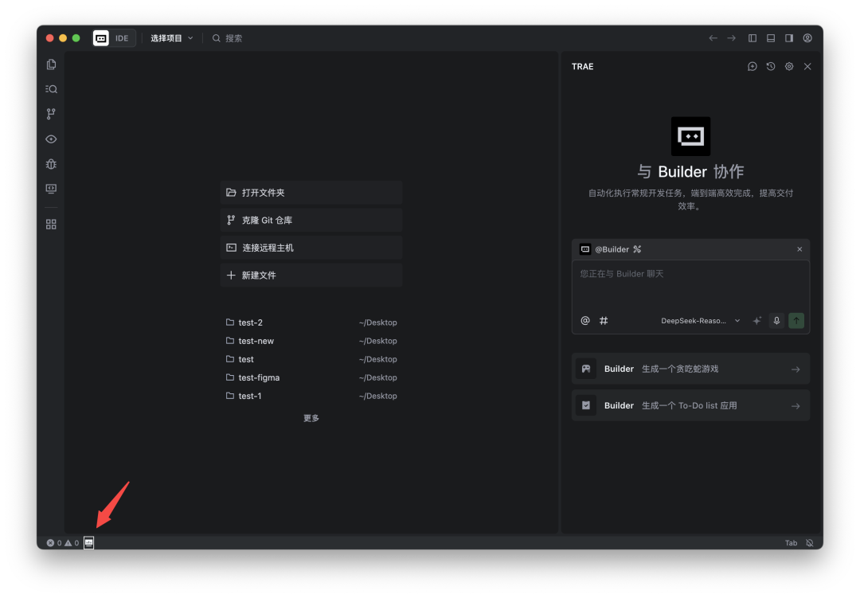Open the user account profile icon
Screen dimensions: 860x598
click(807, 38)
